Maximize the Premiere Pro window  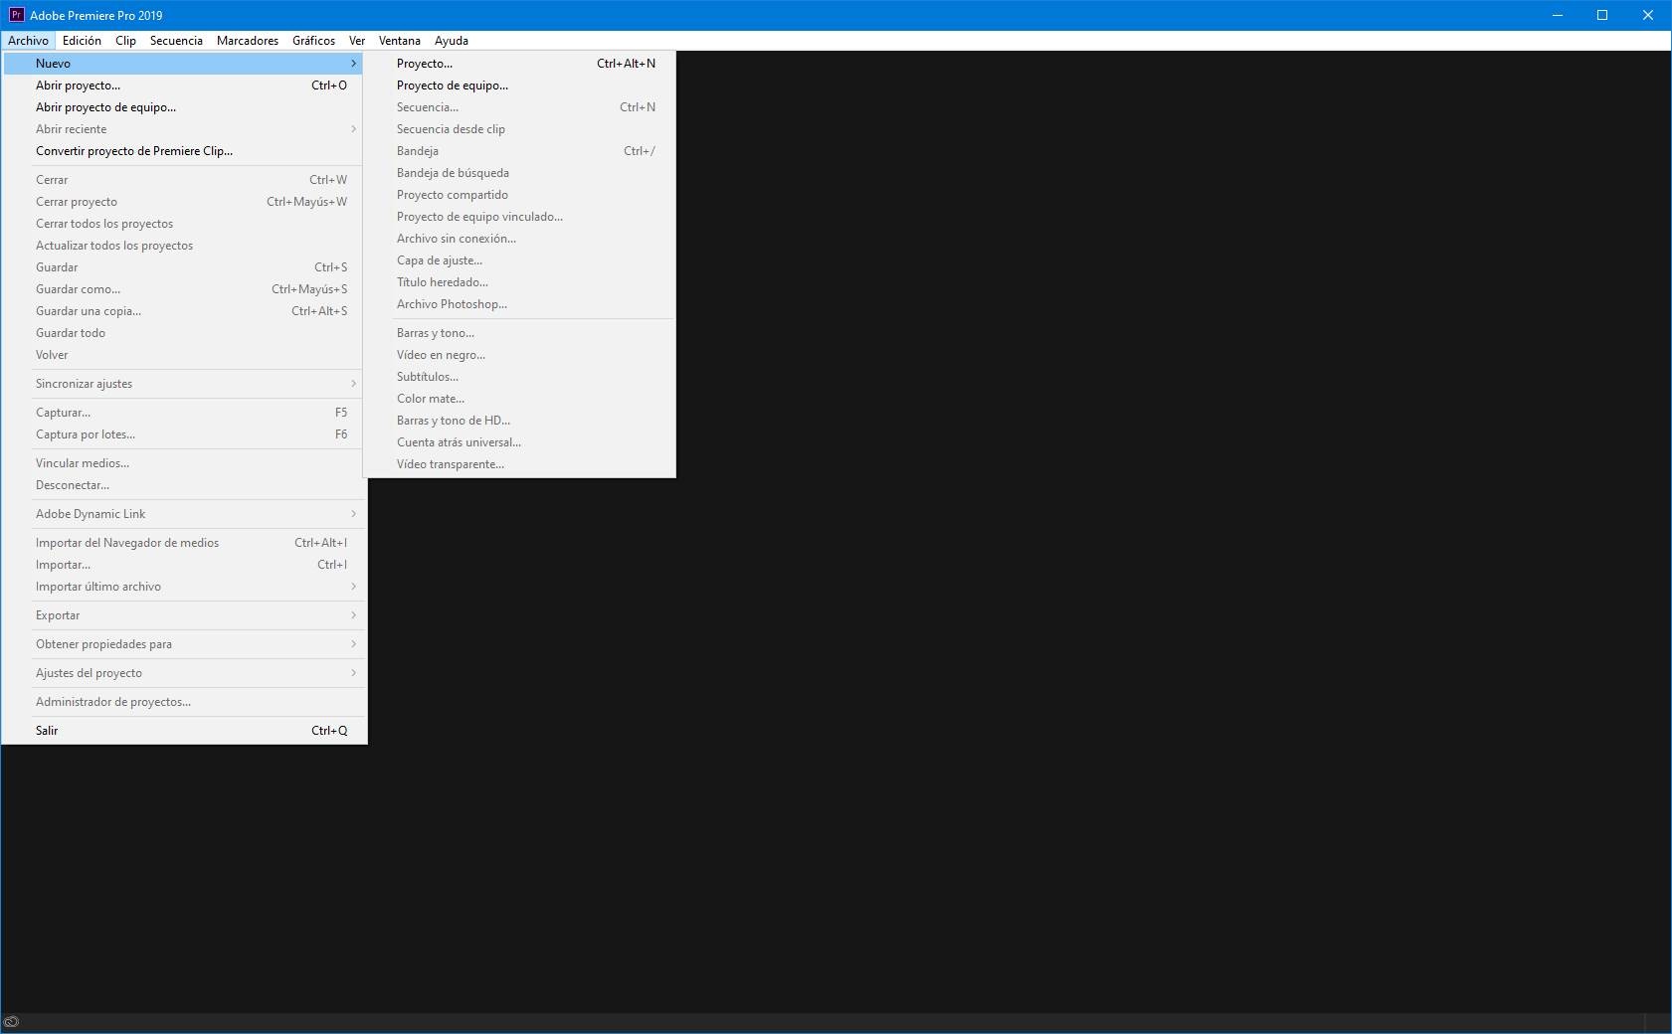(x=1602, y=15)
